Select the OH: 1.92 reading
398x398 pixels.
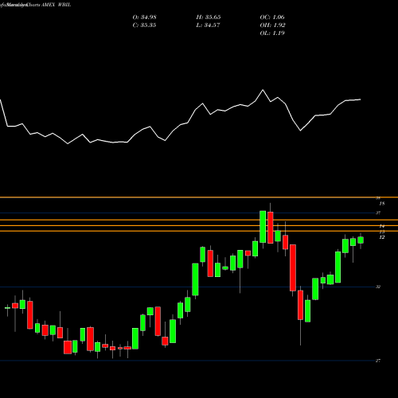272,25
